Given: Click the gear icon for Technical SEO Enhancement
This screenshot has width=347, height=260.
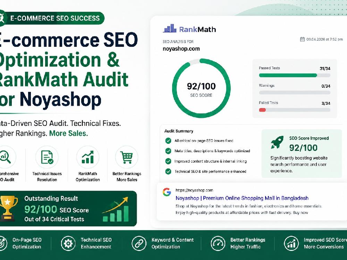Looking at the screenshot, I should click(x=68, y=243).
